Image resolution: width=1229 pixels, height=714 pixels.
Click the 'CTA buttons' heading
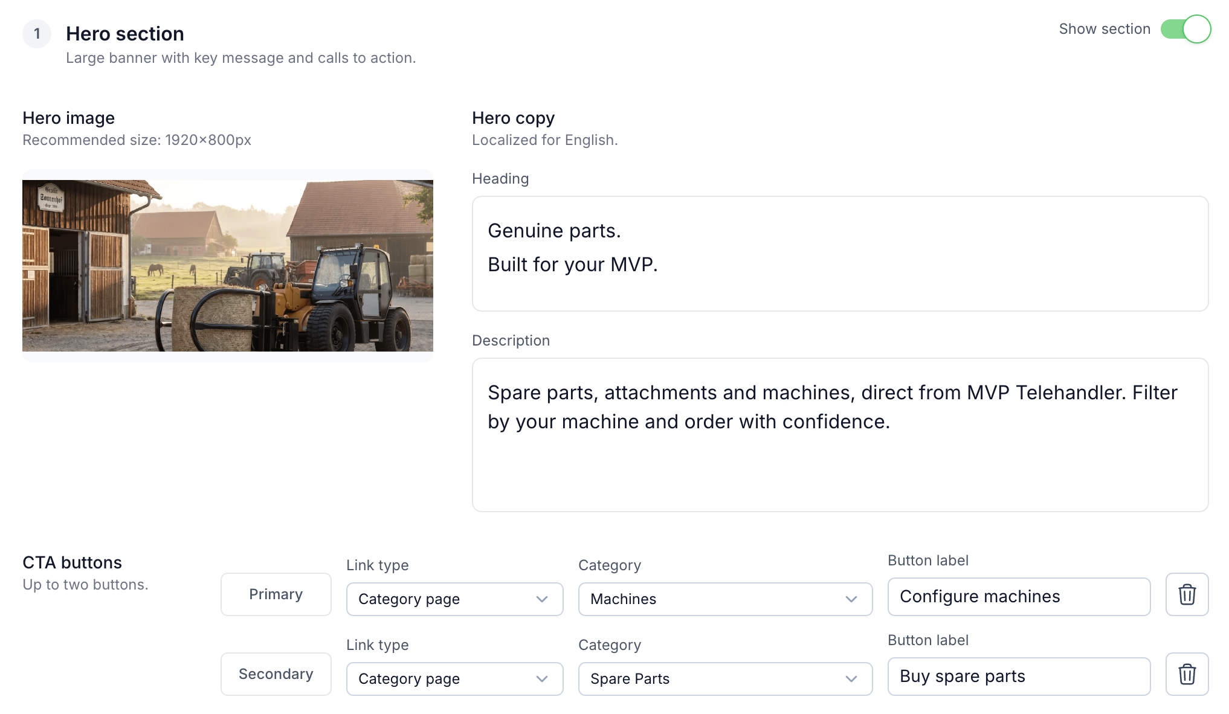coord(72,563)
